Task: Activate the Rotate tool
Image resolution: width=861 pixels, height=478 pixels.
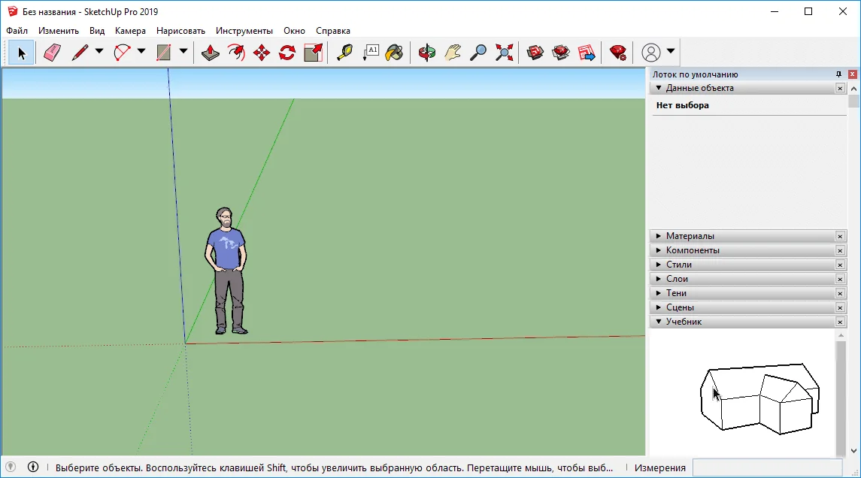Action: (287, 53)
